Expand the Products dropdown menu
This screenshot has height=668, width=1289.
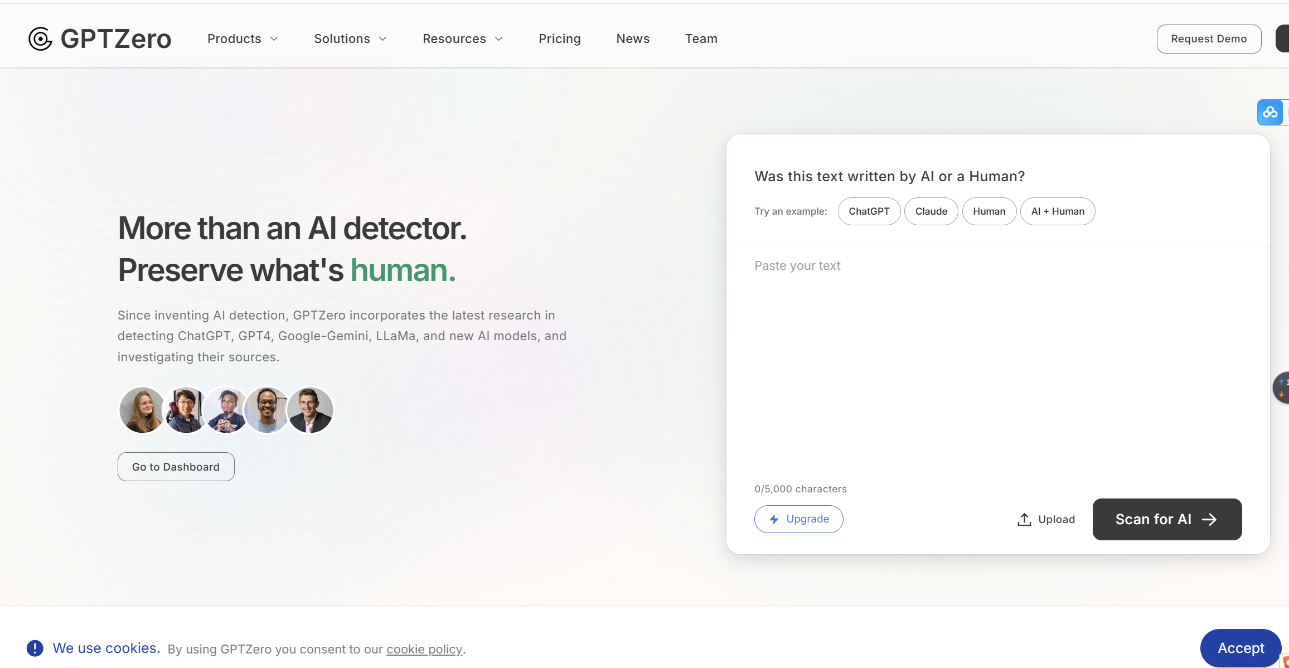243,38
